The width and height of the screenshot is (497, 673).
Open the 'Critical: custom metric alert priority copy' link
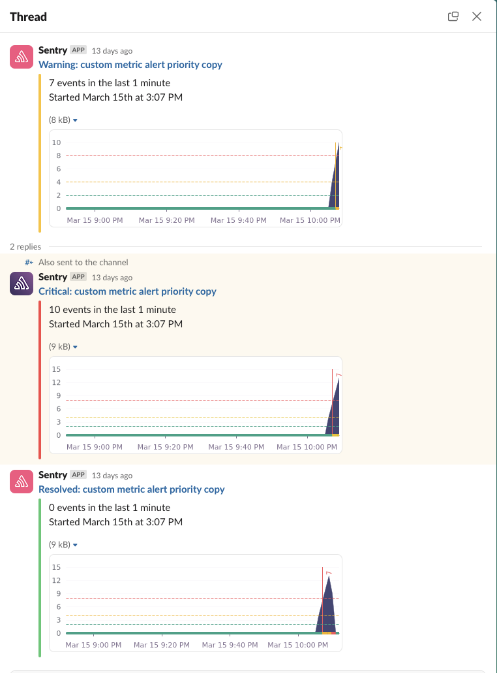pyautogui.click(x=128, y=291)
